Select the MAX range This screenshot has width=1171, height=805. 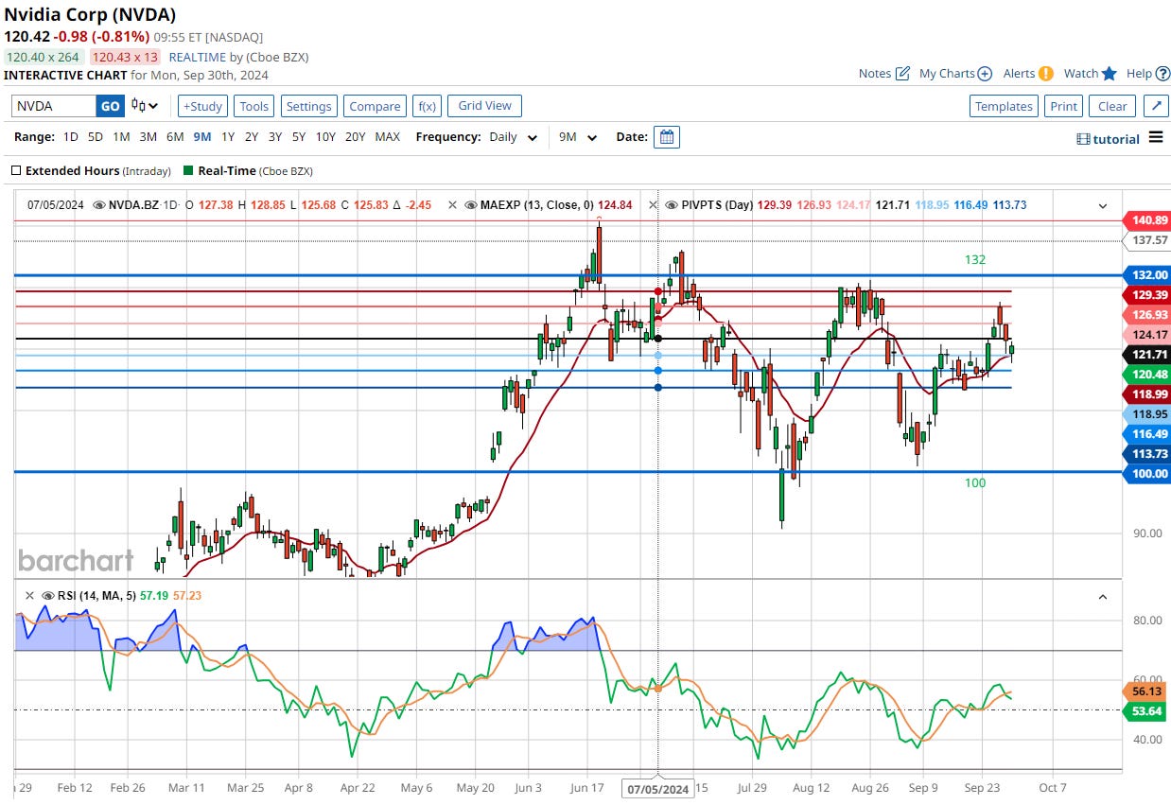(388, 137)
